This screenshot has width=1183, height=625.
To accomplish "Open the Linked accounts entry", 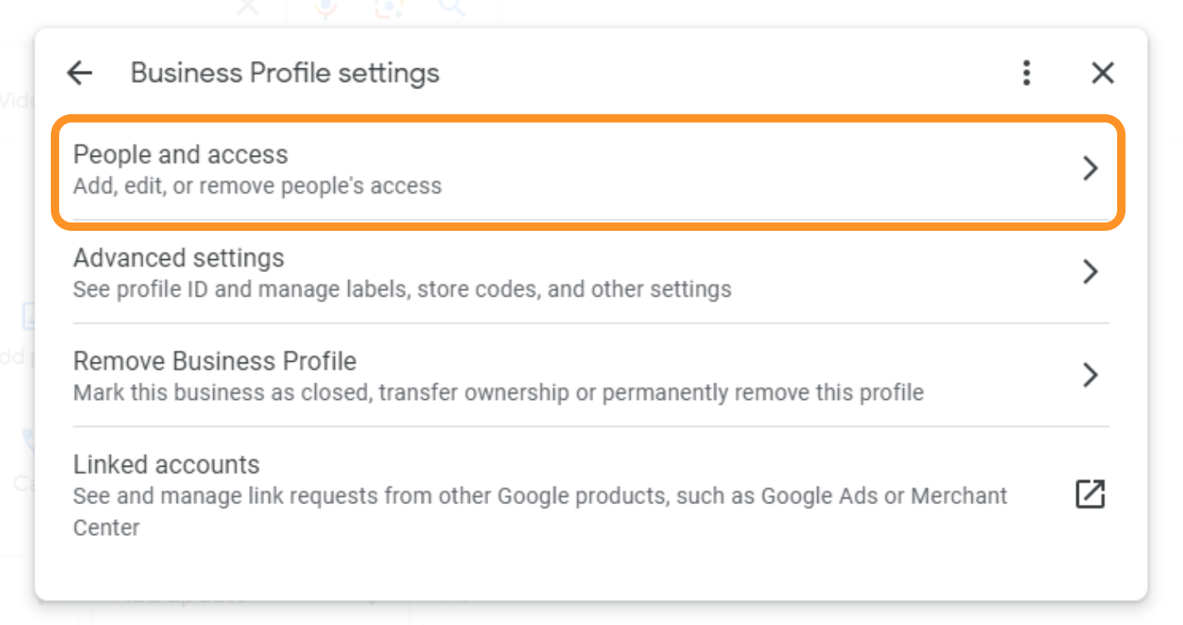I will tap(590, 495).
